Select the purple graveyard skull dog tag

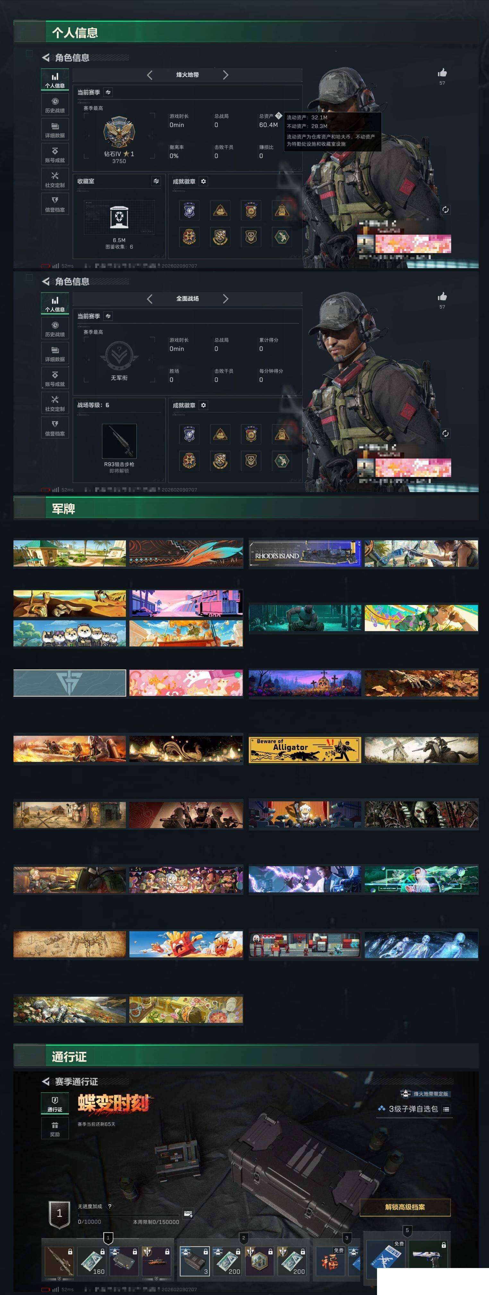(305, 683)
